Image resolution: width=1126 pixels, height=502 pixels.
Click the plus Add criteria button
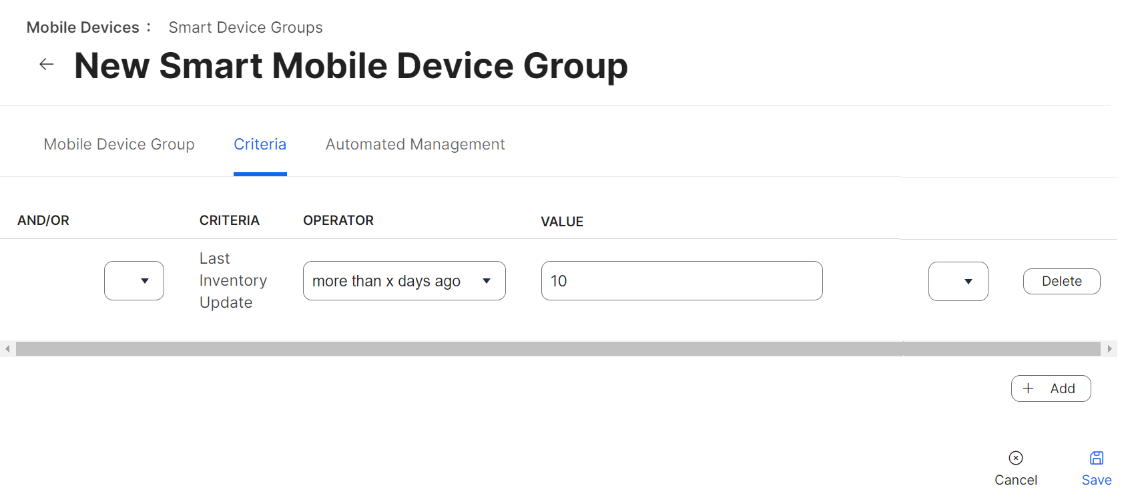pyautogui.click(x=1051, y=389)
